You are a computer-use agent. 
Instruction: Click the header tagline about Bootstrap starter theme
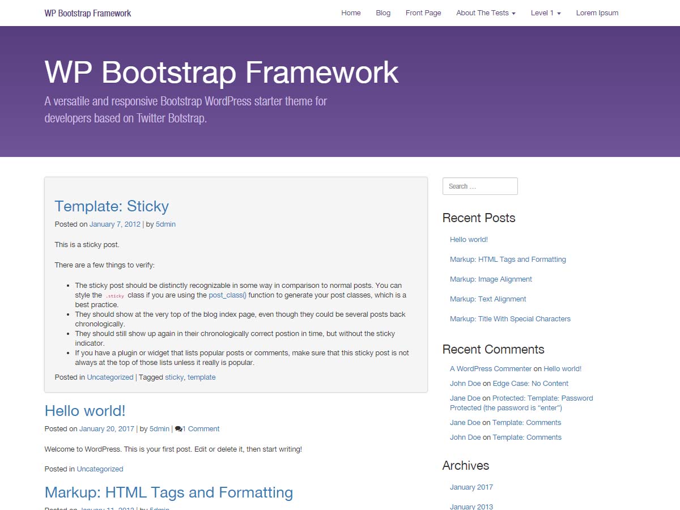[186, 110]
